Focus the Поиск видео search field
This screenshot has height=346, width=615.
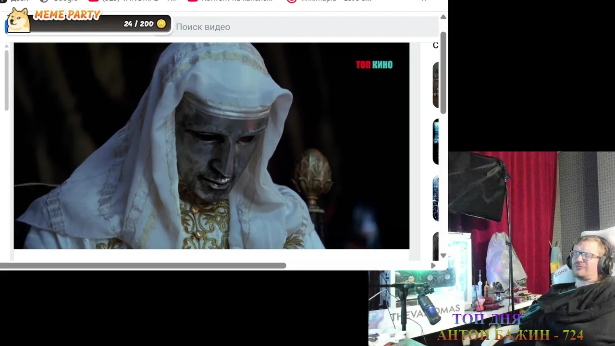306,27
